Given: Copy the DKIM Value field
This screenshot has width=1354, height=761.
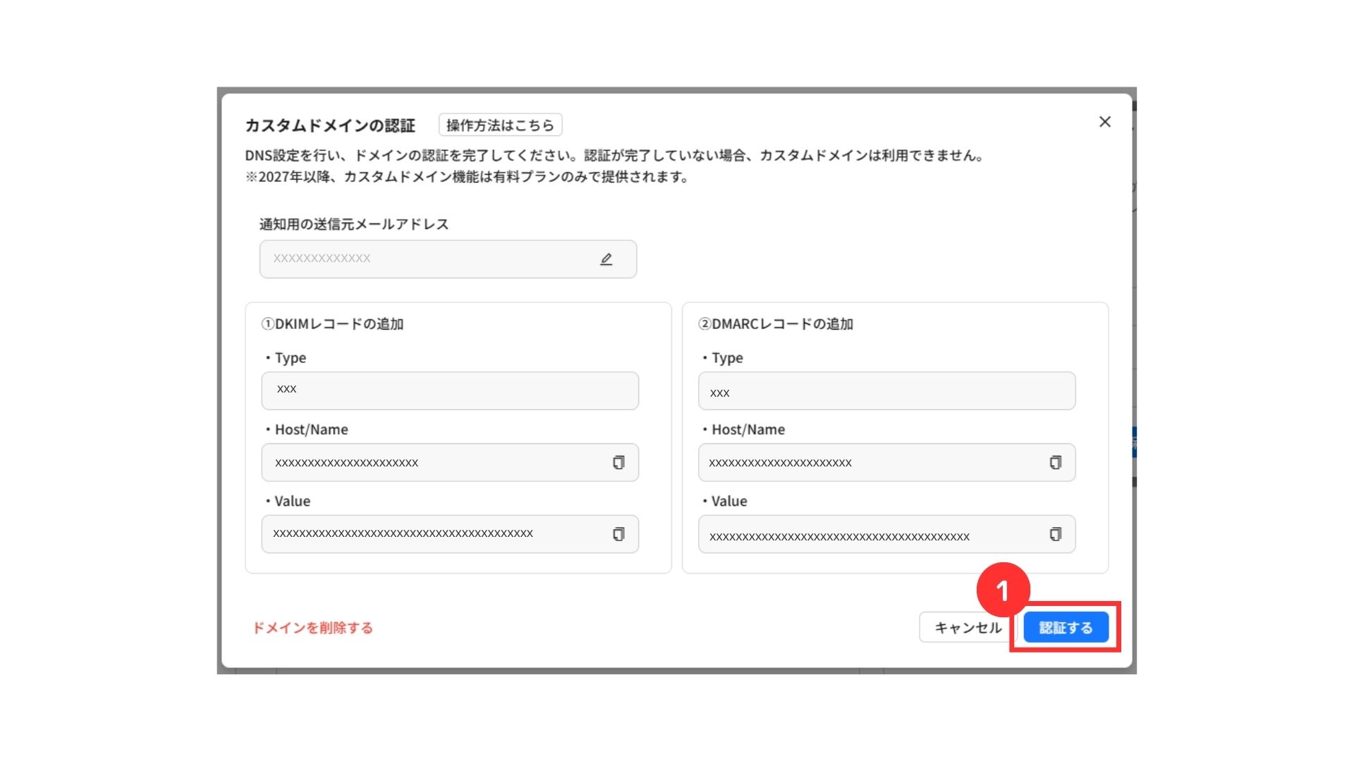Looking at the screenshot, I should pyautogui.click(x=618, y=534).
